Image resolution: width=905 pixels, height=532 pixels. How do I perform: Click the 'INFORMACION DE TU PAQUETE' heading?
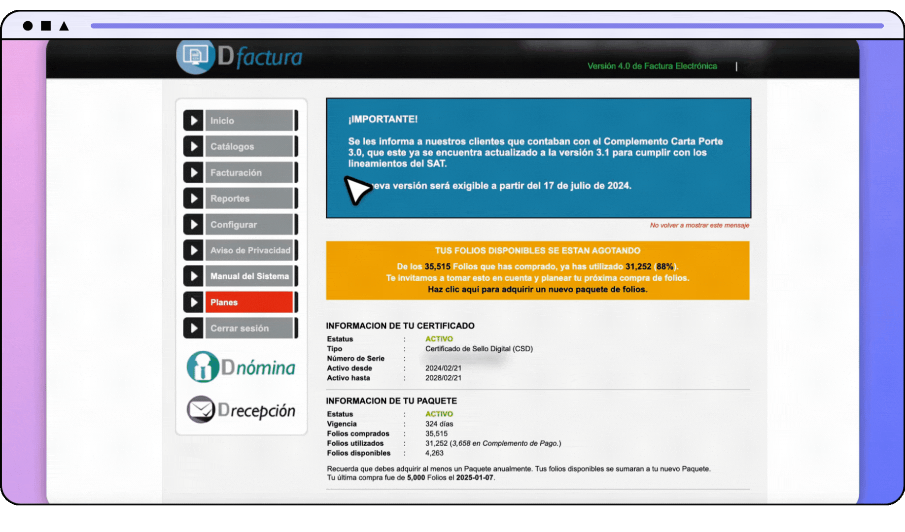point(391,401)
